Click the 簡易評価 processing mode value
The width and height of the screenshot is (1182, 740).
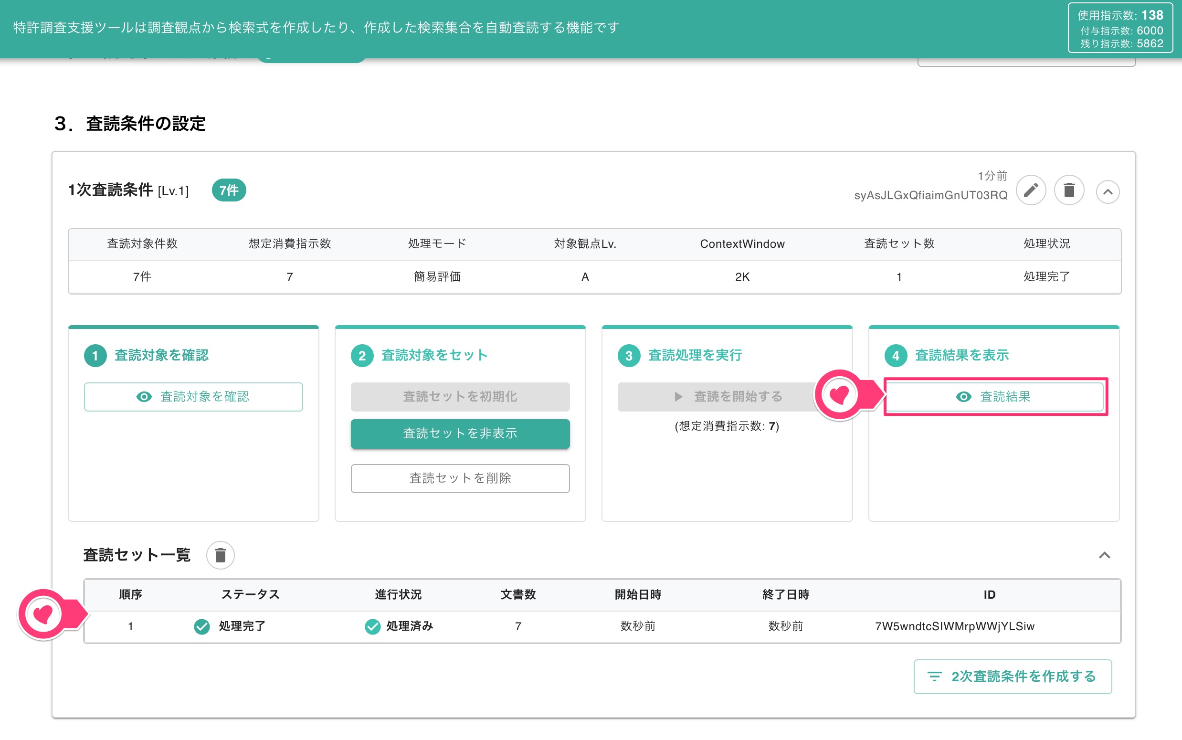tap(437, 277)
